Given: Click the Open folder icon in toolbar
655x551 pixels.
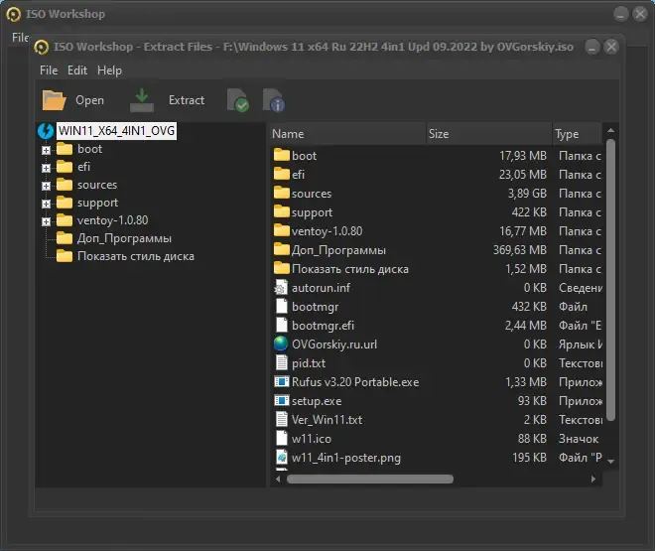Looking at the screenshot, I should pyautogui.click(x=54, y=100).
